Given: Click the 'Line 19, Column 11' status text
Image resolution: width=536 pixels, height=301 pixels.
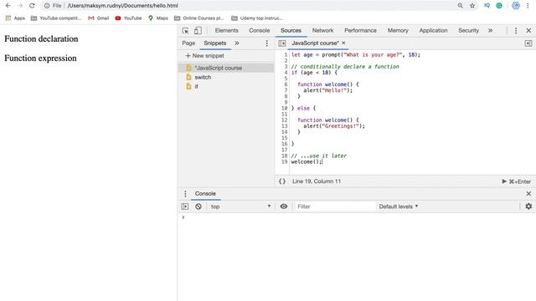Looking at the screenshot, I should point(317,181).
